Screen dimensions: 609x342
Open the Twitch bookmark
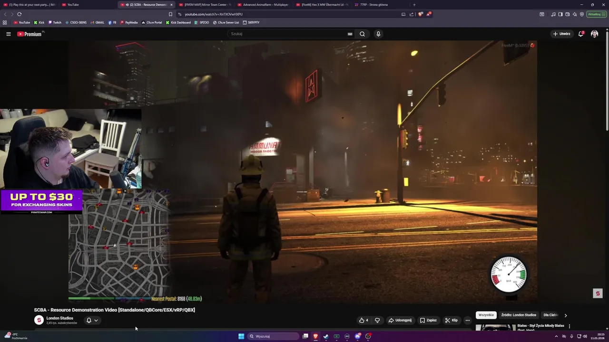coord(55,22)
